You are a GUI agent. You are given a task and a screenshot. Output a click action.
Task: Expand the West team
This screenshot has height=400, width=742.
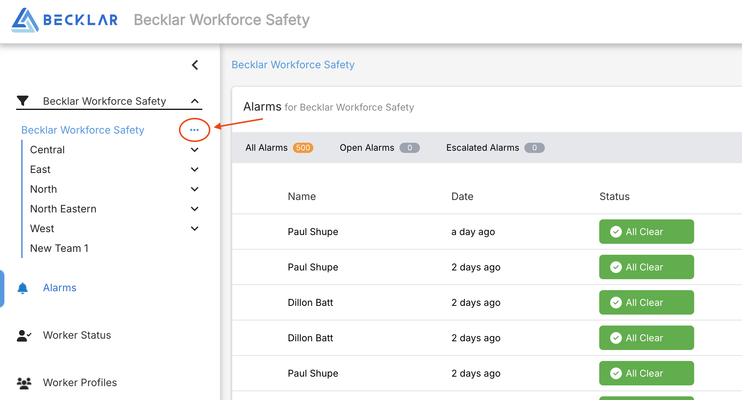click(x=195, y=228)
